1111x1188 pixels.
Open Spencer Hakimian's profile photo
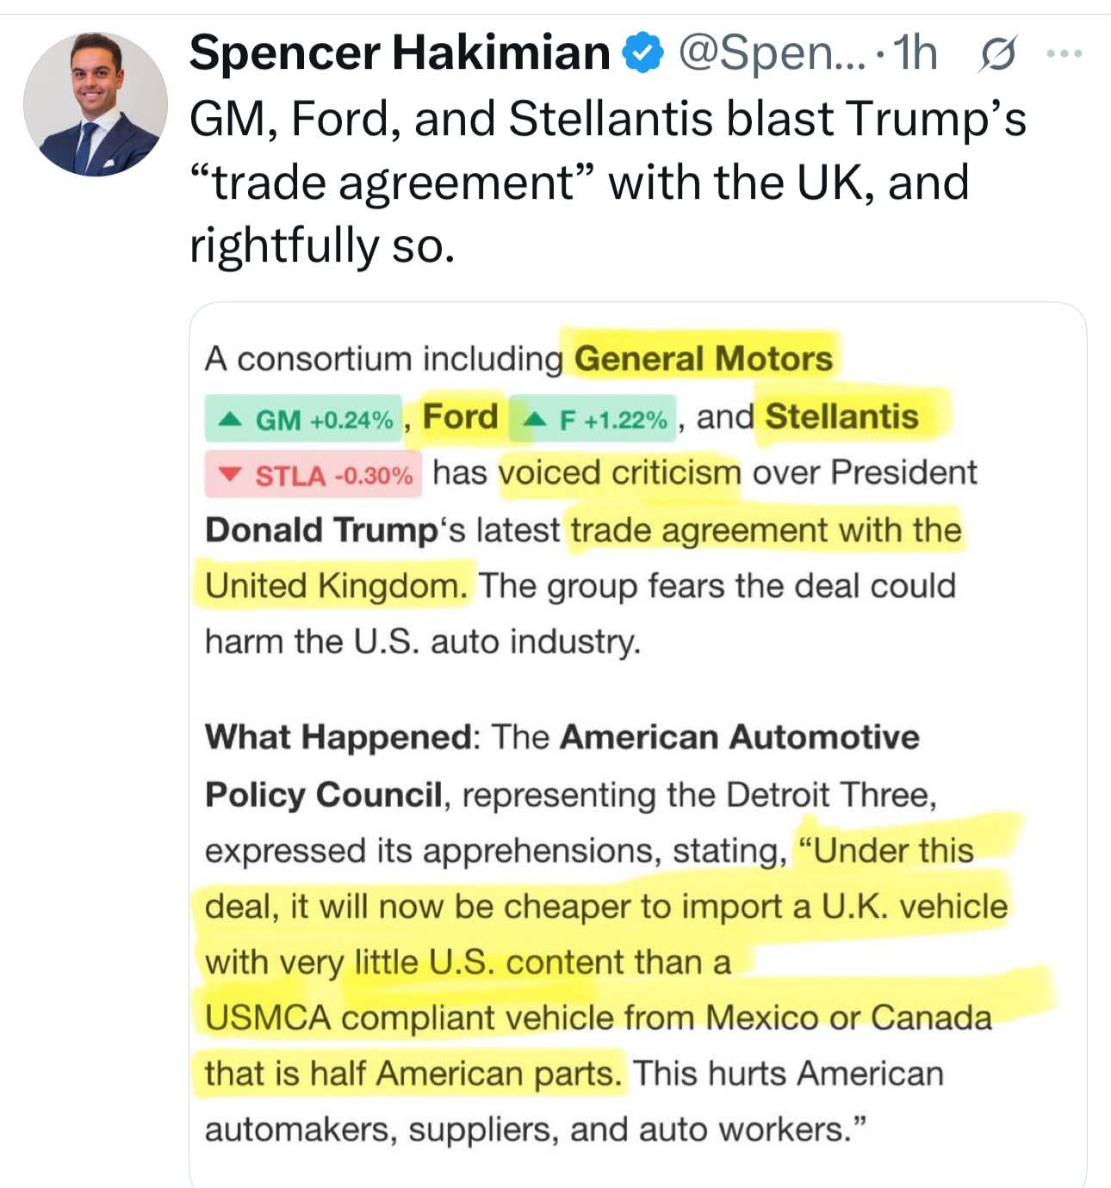96,104
